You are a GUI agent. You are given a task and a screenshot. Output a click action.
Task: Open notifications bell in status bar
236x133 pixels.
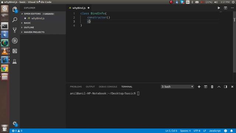[232, 131]
